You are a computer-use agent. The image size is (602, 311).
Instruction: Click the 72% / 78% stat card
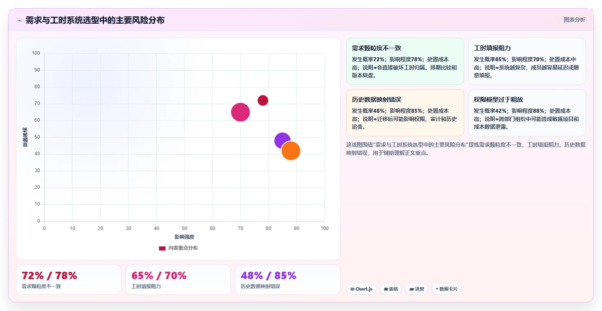[69, 280]
